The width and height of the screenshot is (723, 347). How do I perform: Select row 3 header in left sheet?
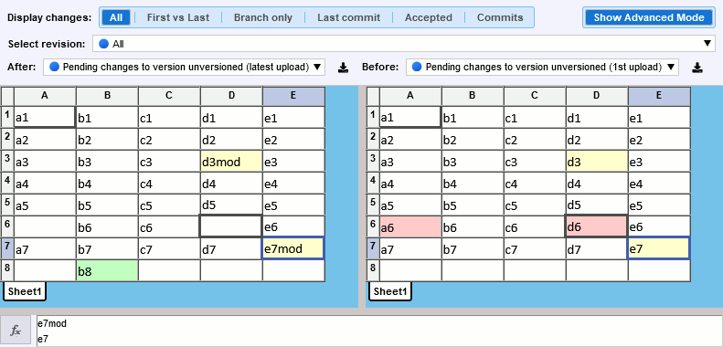(7, 162)
